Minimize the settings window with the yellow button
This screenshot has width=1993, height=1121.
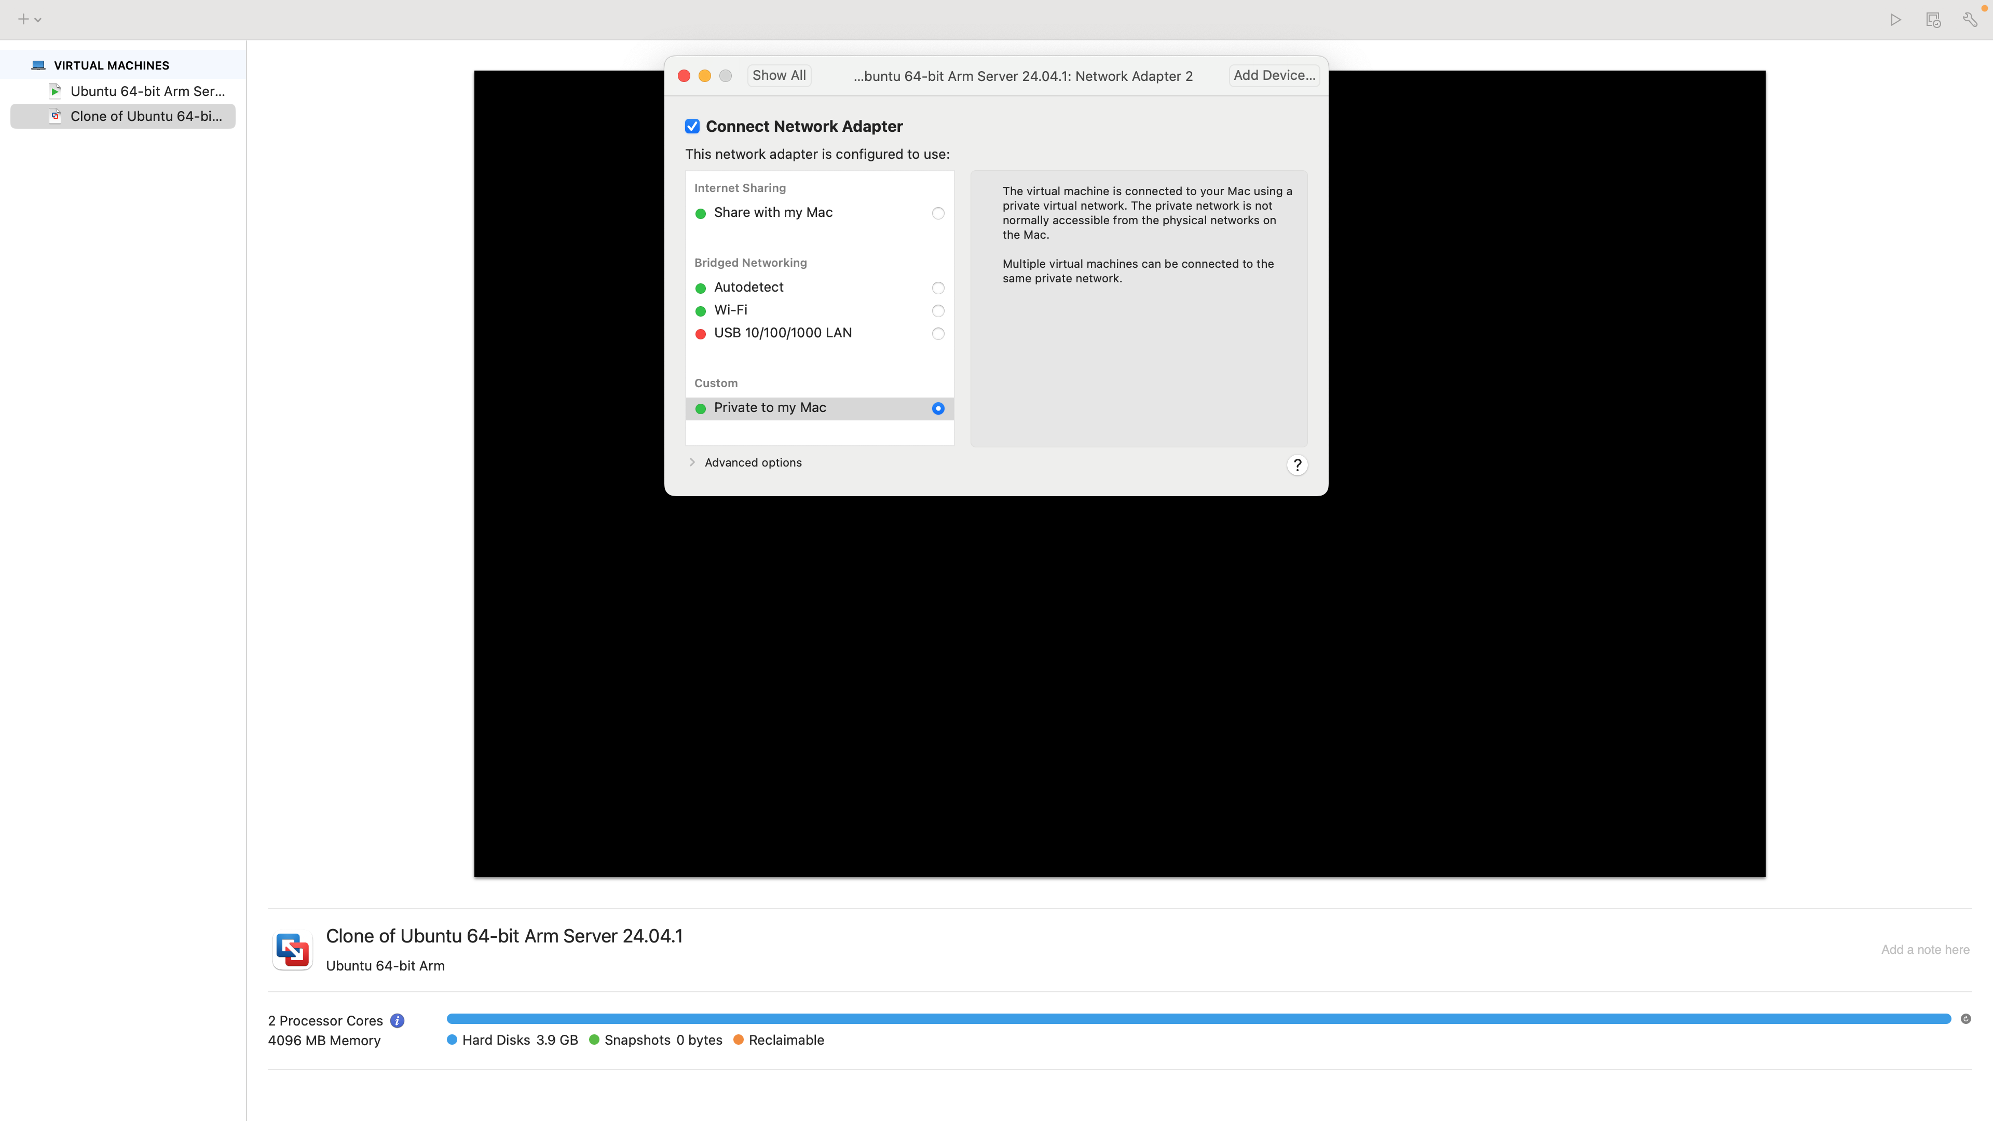704,75
